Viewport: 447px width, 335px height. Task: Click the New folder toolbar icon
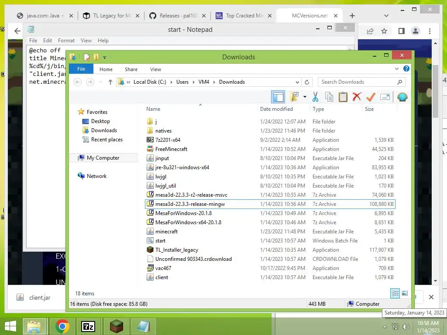[x=294, y=97]
